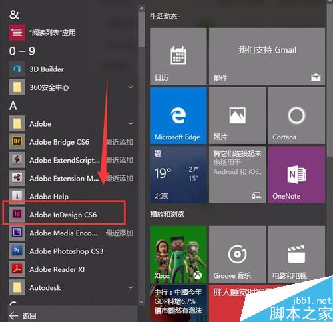Click the app list scroll down arrow
The width and height of the screenshot is (333, 322).
[x=141, y=302]
